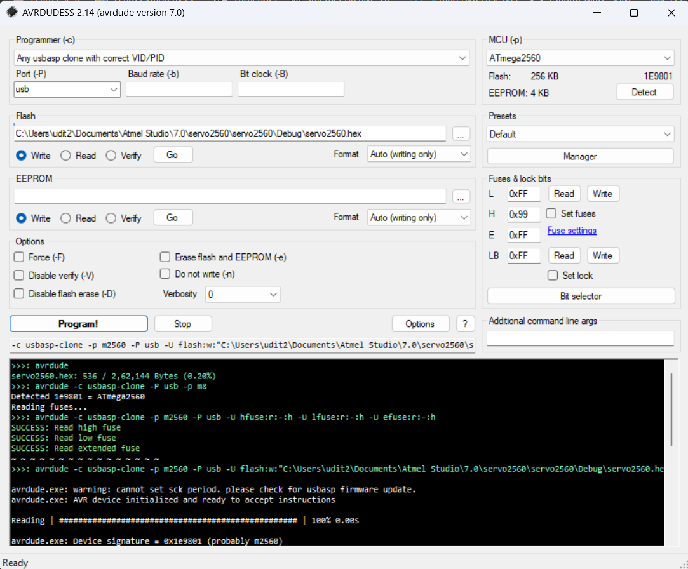This screenshot has height=569, width=688.
Task: Click the AVRDUDESS title bar icon
Action: [11, 12]
